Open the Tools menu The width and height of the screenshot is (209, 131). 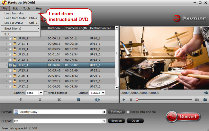[27, 8]
